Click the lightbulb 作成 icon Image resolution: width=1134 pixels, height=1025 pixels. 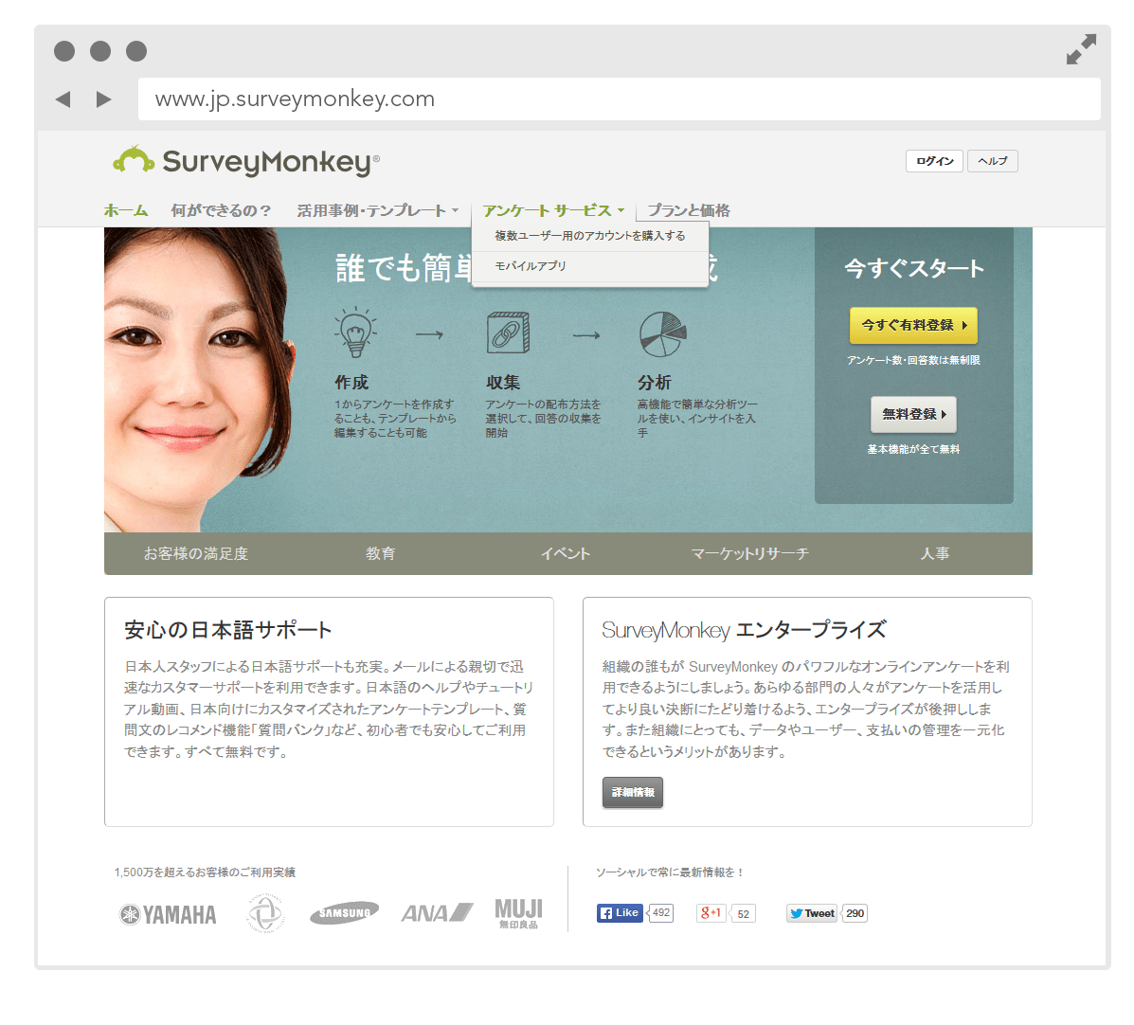[x=355, y=333]
